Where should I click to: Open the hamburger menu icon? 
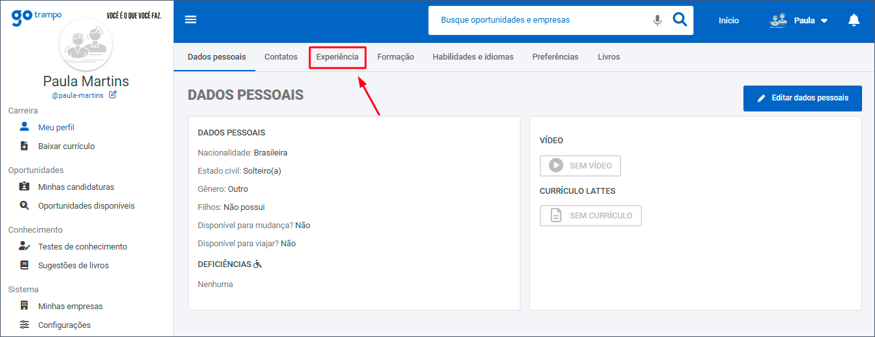coord(191,20)
